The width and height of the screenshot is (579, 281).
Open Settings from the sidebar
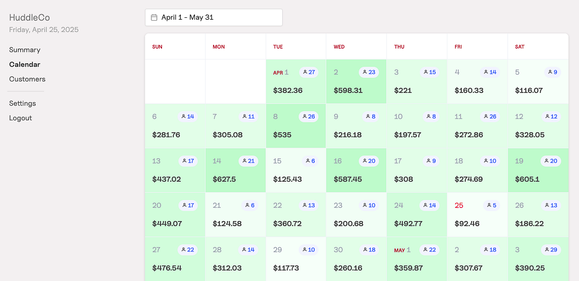click(x=23, y=104)
